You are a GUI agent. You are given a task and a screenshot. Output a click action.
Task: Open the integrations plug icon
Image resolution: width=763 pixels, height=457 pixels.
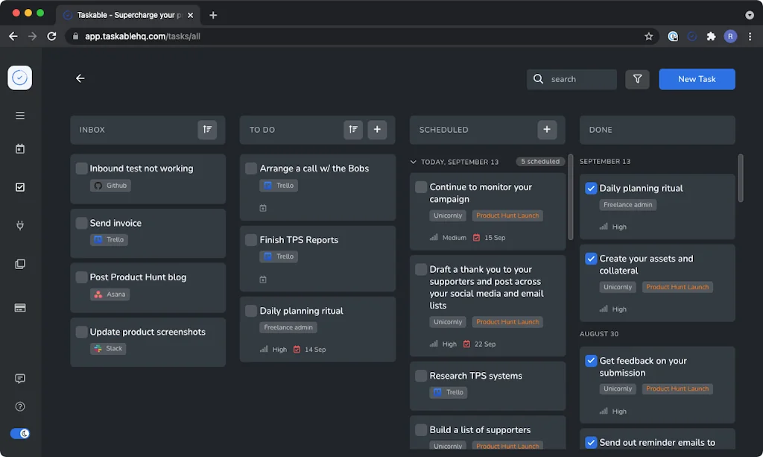pos(19,224)
